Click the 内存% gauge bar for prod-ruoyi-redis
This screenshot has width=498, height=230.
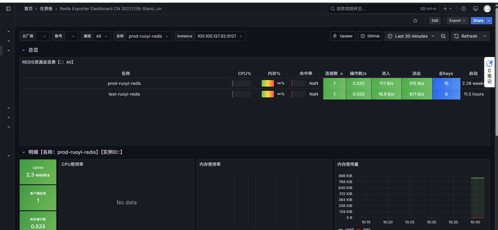click(268, 83)
